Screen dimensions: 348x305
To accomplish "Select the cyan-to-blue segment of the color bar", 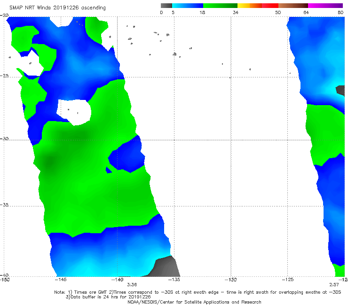I will point(188,6).
